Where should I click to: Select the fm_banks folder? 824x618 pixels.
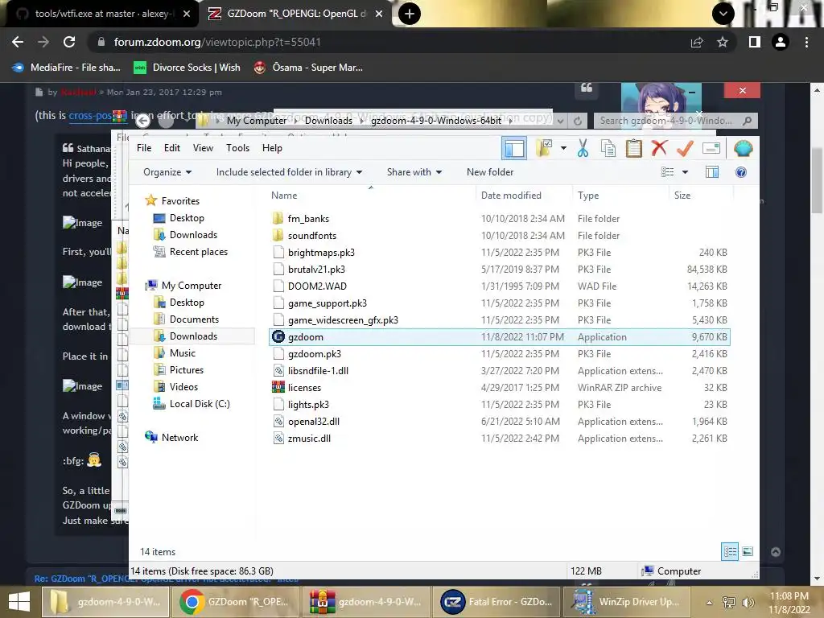[x=308, y=219]
